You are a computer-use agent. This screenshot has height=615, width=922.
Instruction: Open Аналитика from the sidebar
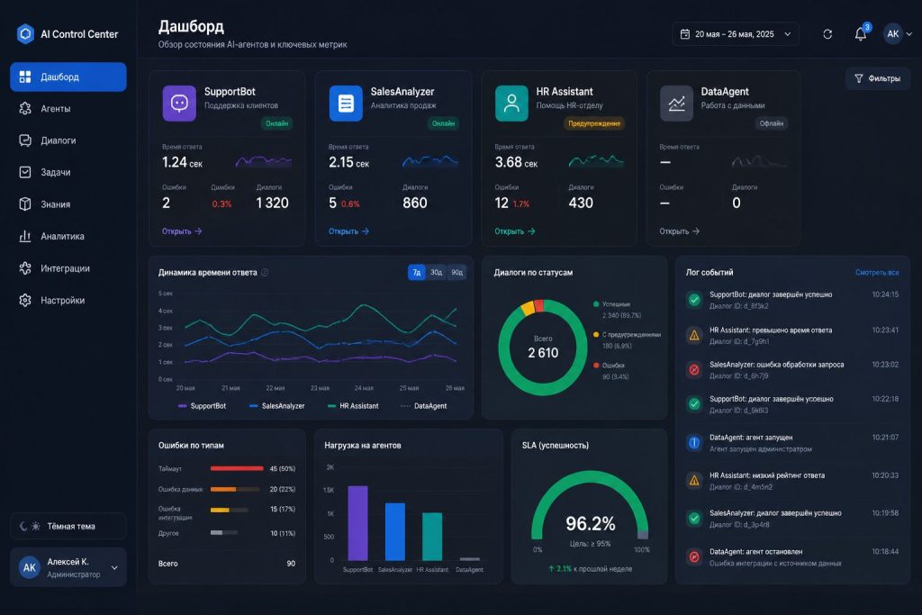[68, 236]
